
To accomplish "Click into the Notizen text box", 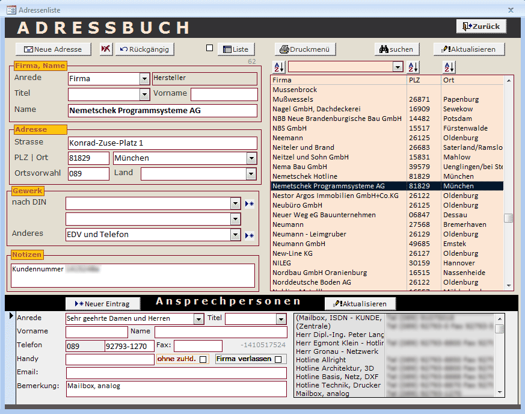I will [132, 276].
